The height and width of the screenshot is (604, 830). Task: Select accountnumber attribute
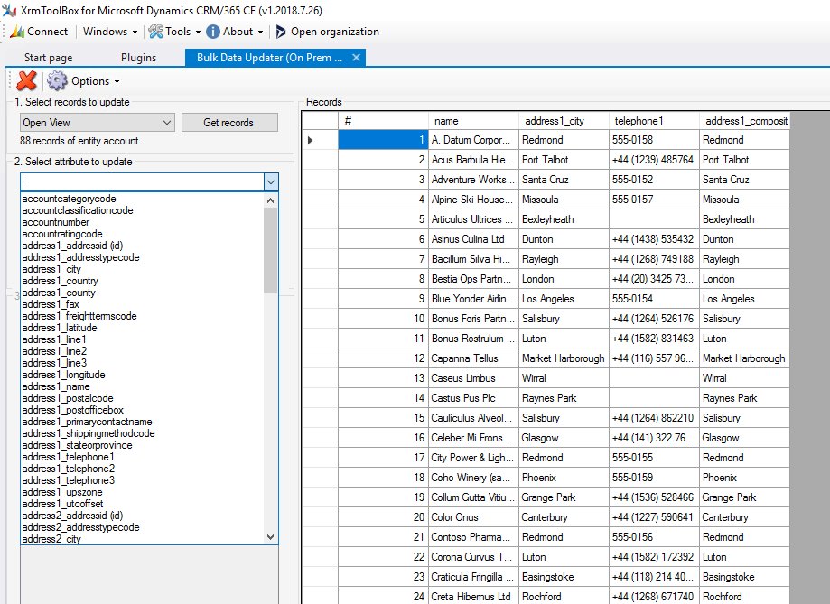[x=56, y=222]
